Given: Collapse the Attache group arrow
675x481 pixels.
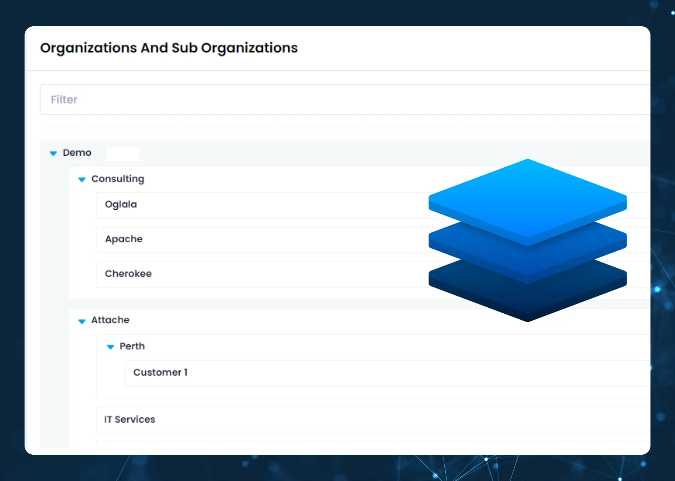Looking at the screenshot, I should click(82, 321).
